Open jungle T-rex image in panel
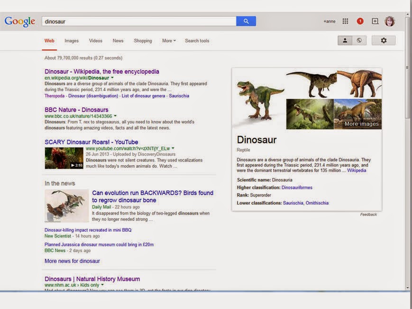The height and width of the screenshot is (309, 412). [x=310, y=114]
